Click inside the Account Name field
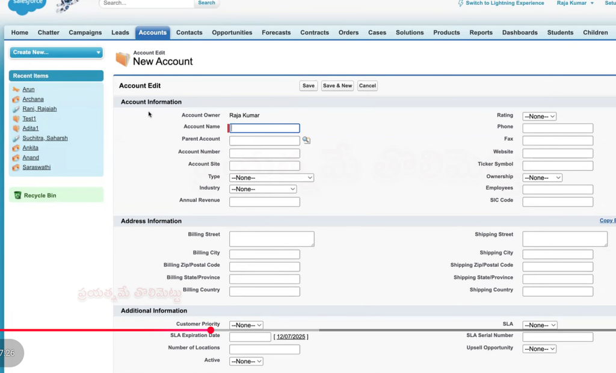The width and height of the screenshot is (616, 373). pyautogui.click(x=263, y=127)
